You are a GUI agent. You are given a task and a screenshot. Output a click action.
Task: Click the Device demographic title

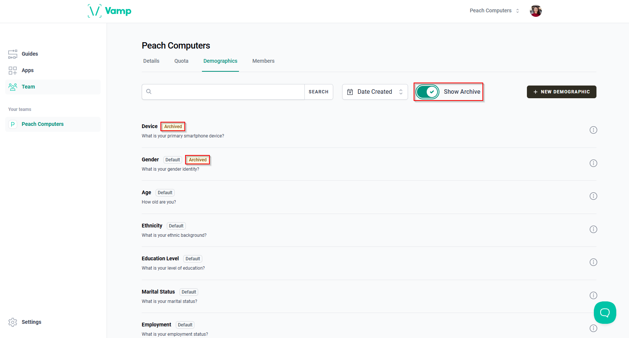point(150,127)
